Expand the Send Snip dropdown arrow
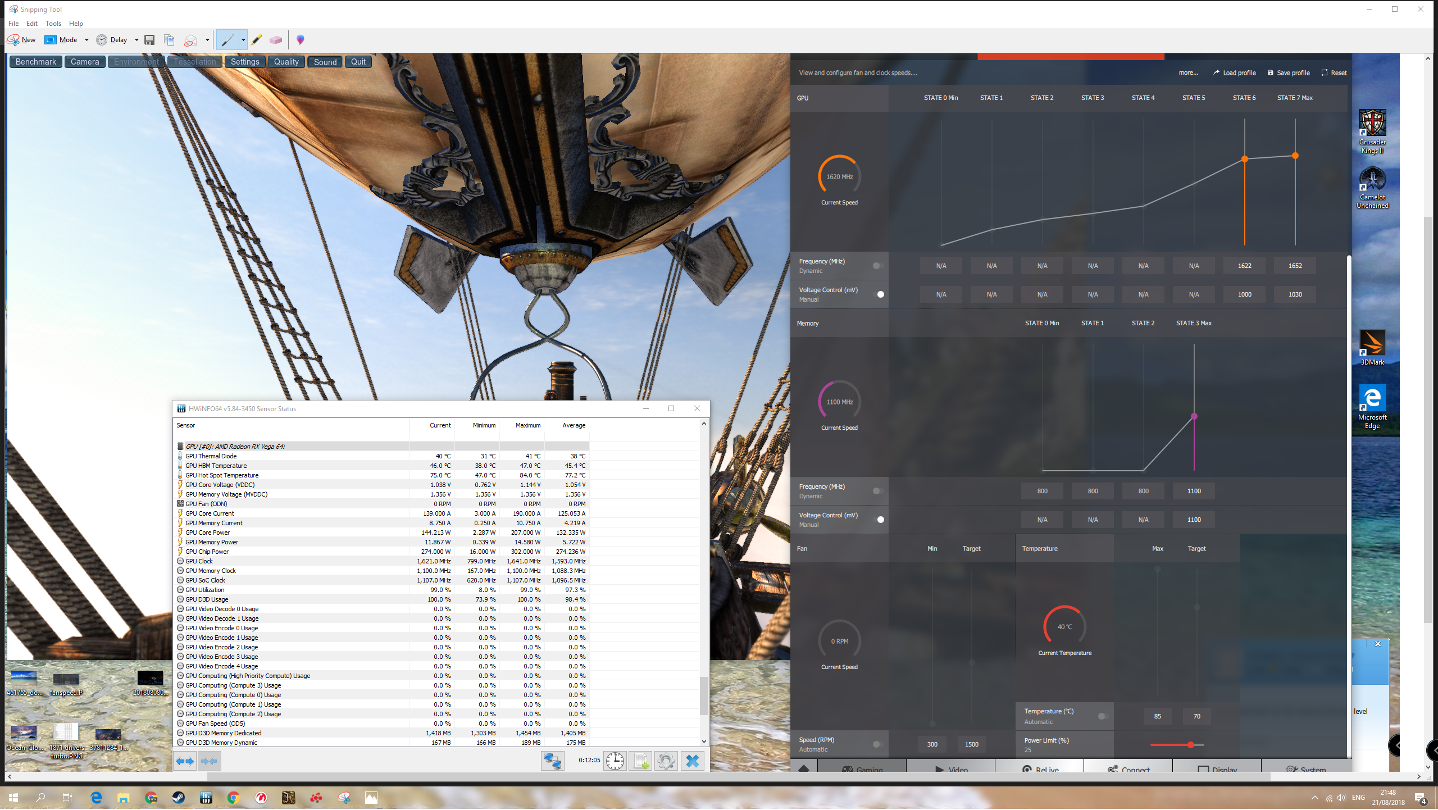The width and height of the screenshot is (1438, 810). pyautogui.click(x=207, y=40)
